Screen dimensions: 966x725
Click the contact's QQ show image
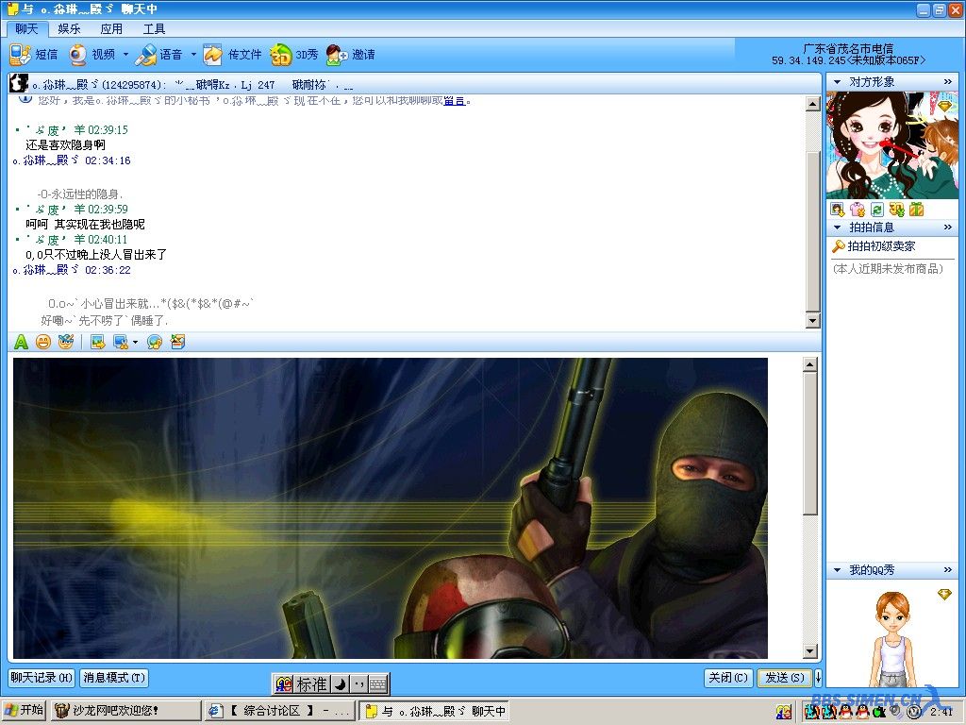tap(892, 145)
